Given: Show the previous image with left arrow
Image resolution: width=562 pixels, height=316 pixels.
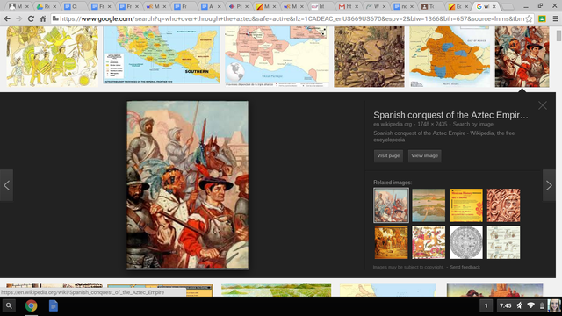Looking at the screenshot, I should 6,185.
